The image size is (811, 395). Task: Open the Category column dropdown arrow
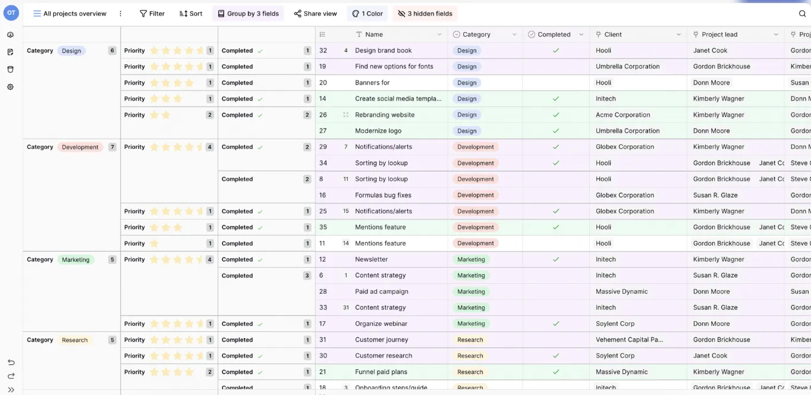[x=514, y=35]
